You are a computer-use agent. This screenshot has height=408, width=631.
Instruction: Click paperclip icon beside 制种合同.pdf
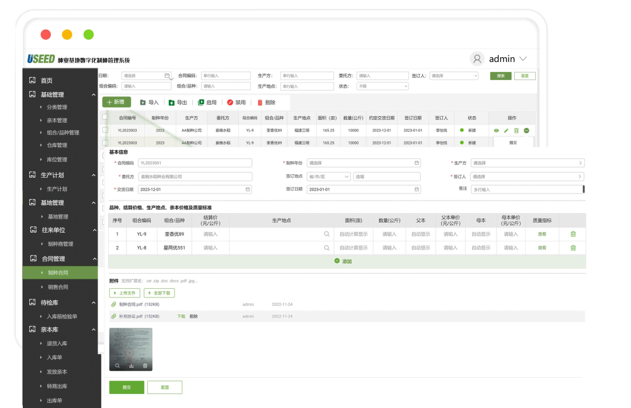coord(113,305)
